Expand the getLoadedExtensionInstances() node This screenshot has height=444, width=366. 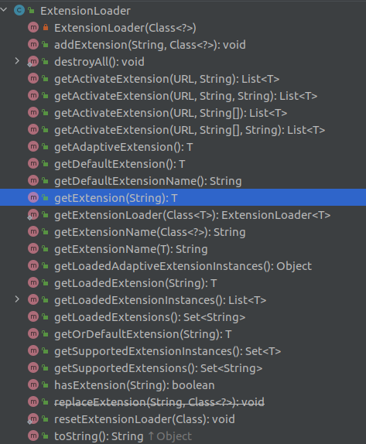coord(17,299)
